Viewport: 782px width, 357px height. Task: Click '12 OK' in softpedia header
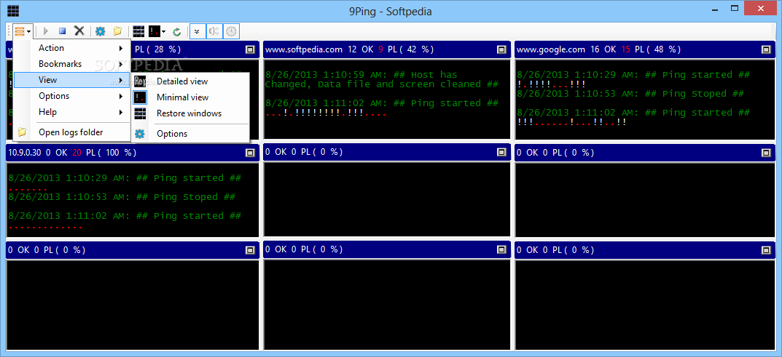point(359,49)
